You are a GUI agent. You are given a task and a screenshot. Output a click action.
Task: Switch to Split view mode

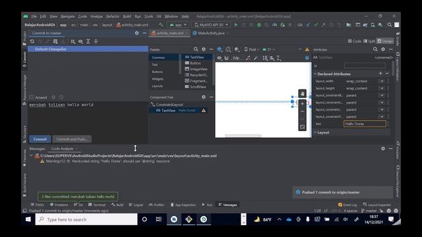[x=369, y=41]
